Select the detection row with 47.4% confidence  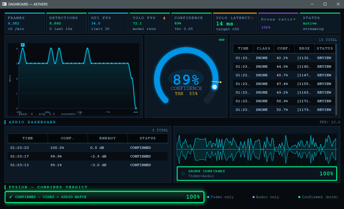[284, 84]
